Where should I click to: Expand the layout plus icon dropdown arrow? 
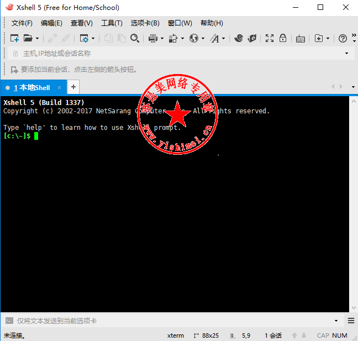pyautogui.click(x=328, y=39)
